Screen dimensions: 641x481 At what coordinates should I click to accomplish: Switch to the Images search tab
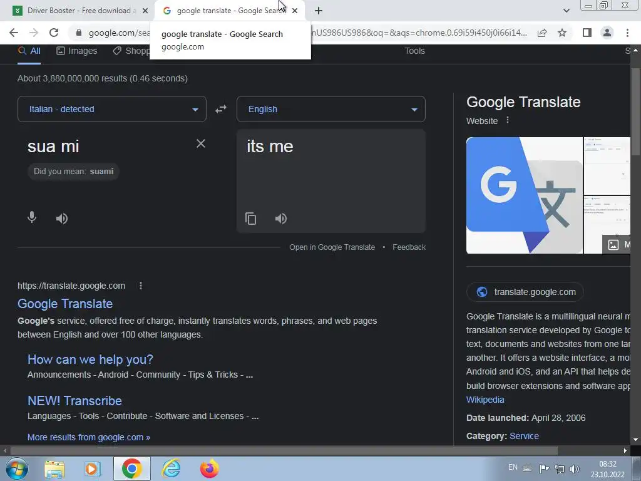[x=77, y=51]
